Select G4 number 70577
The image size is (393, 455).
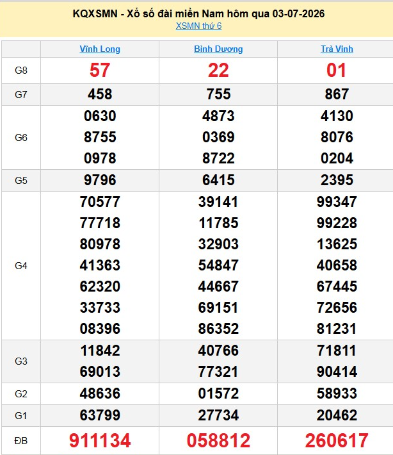[100, 202]
